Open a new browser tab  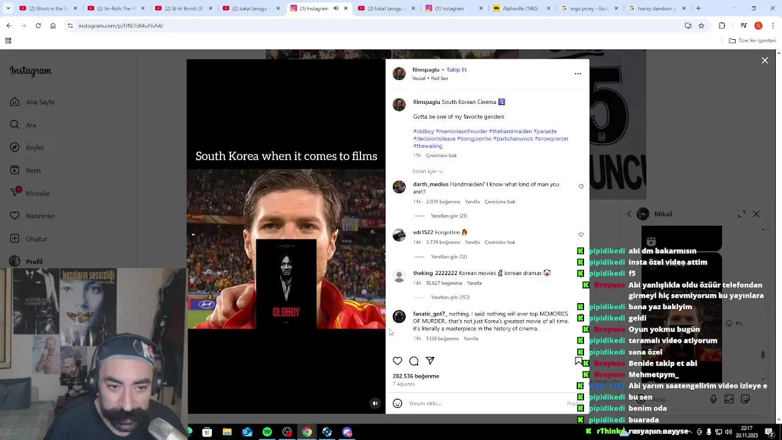[x=698, y=9]
